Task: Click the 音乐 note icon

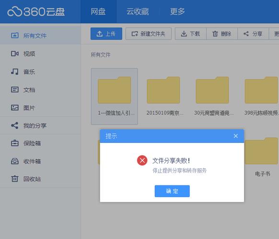Action: (14, 72)
